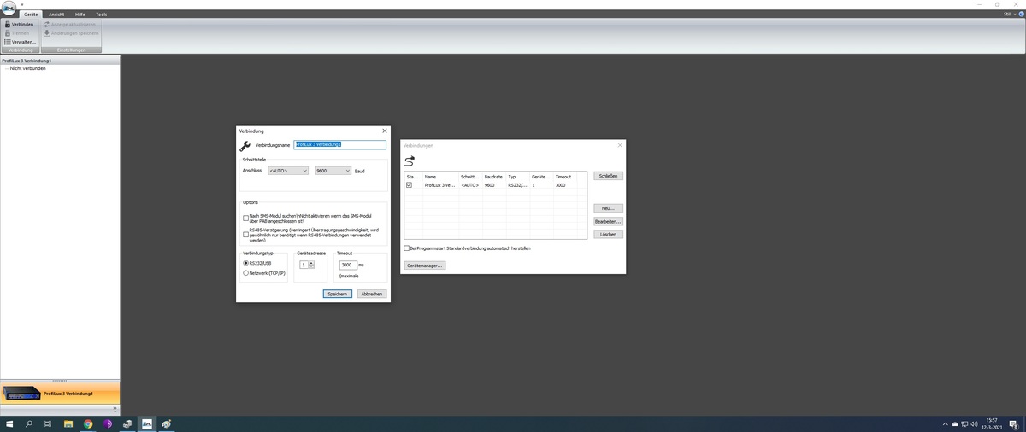This screenshot has width=1026, height=432.
Task: Click Abbrechen to cancel the dialog
Action: tap(372, 294)
